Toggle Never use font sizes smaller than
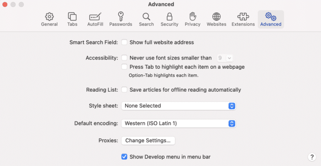 coord(124,58)
